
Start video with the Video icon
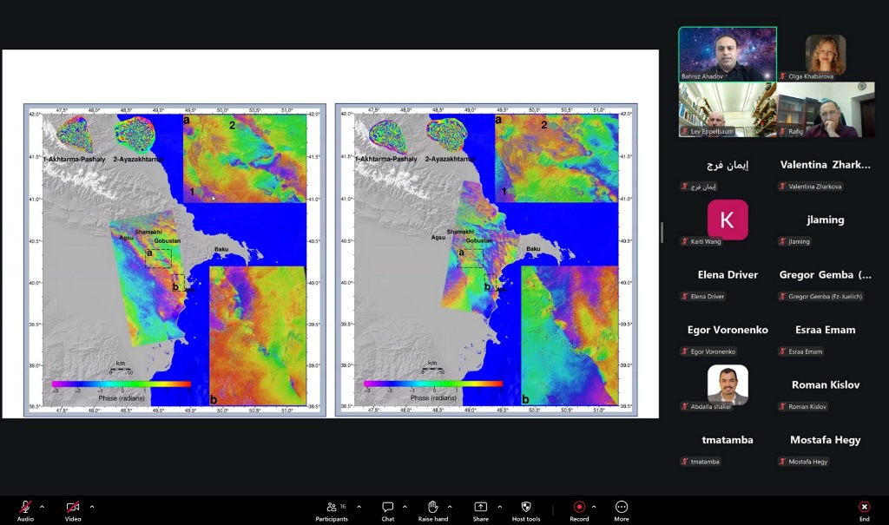click(x=73, y=507)
